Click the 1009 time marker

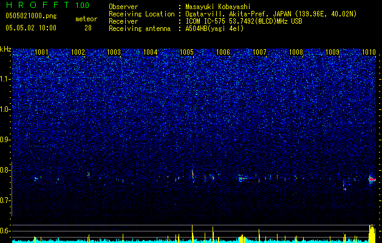(x=332, y=52)
